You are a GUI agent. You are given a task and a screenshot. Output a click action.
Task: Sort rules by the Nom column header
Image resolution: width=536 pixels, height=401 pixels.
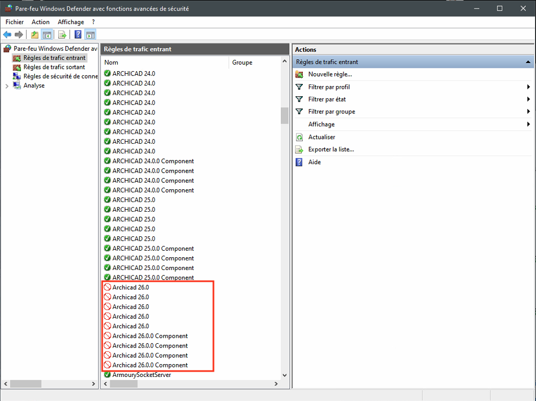[165, 63]
